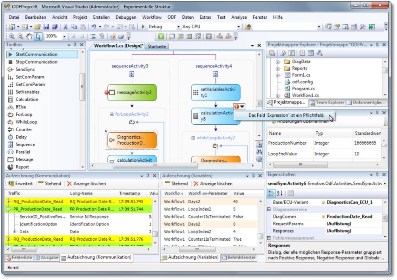The width and height of the screenshot is (397, 280).
Task: Open the Workflow menu
Action: click(x=152, y=17)
